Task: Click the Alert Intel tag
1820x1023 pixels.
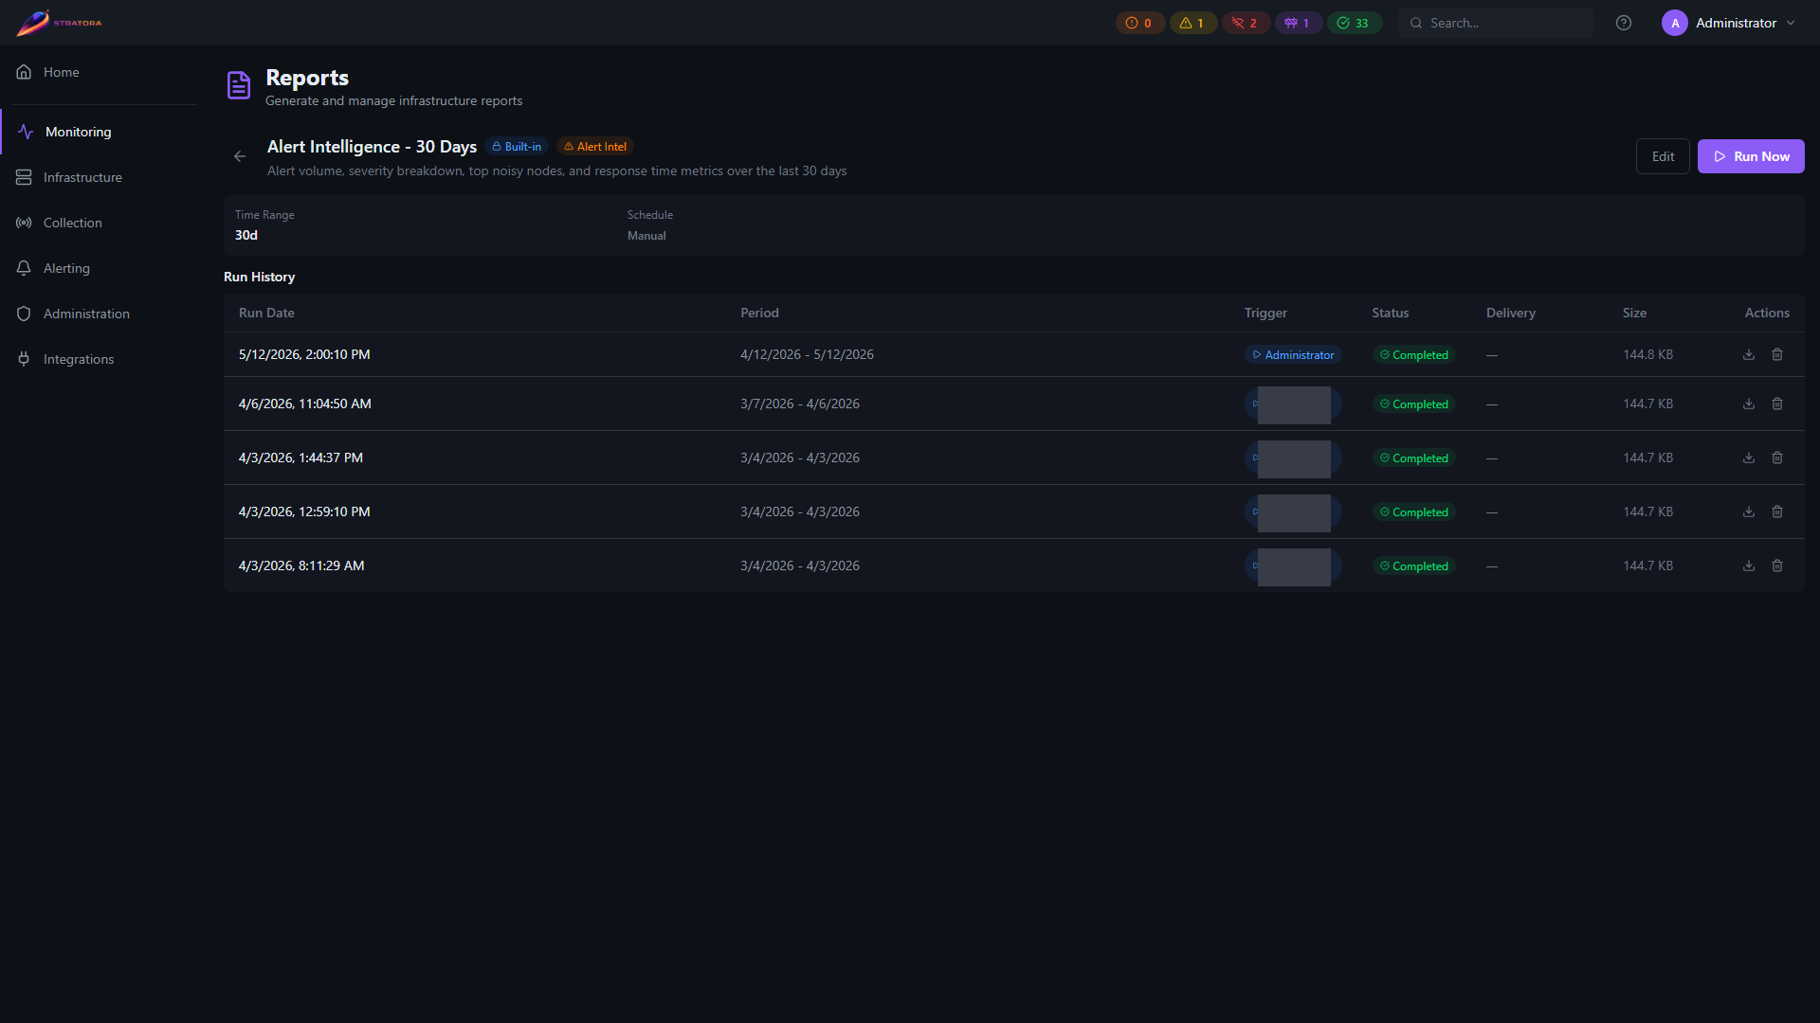Action: click(x=595, y=147)
